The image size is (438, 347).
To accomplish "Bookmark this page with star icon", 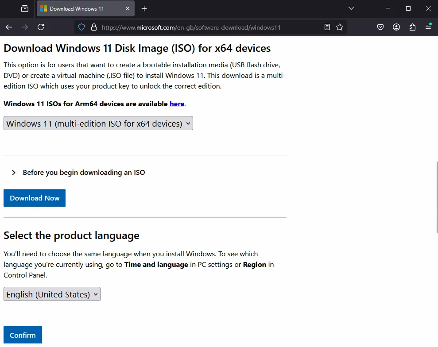I will pos(340,27).
